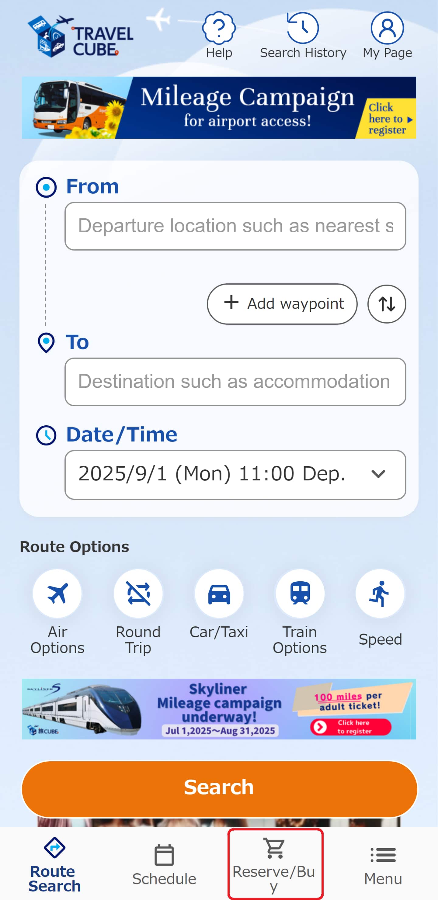Focus the To destination input field

coord(235,382)
